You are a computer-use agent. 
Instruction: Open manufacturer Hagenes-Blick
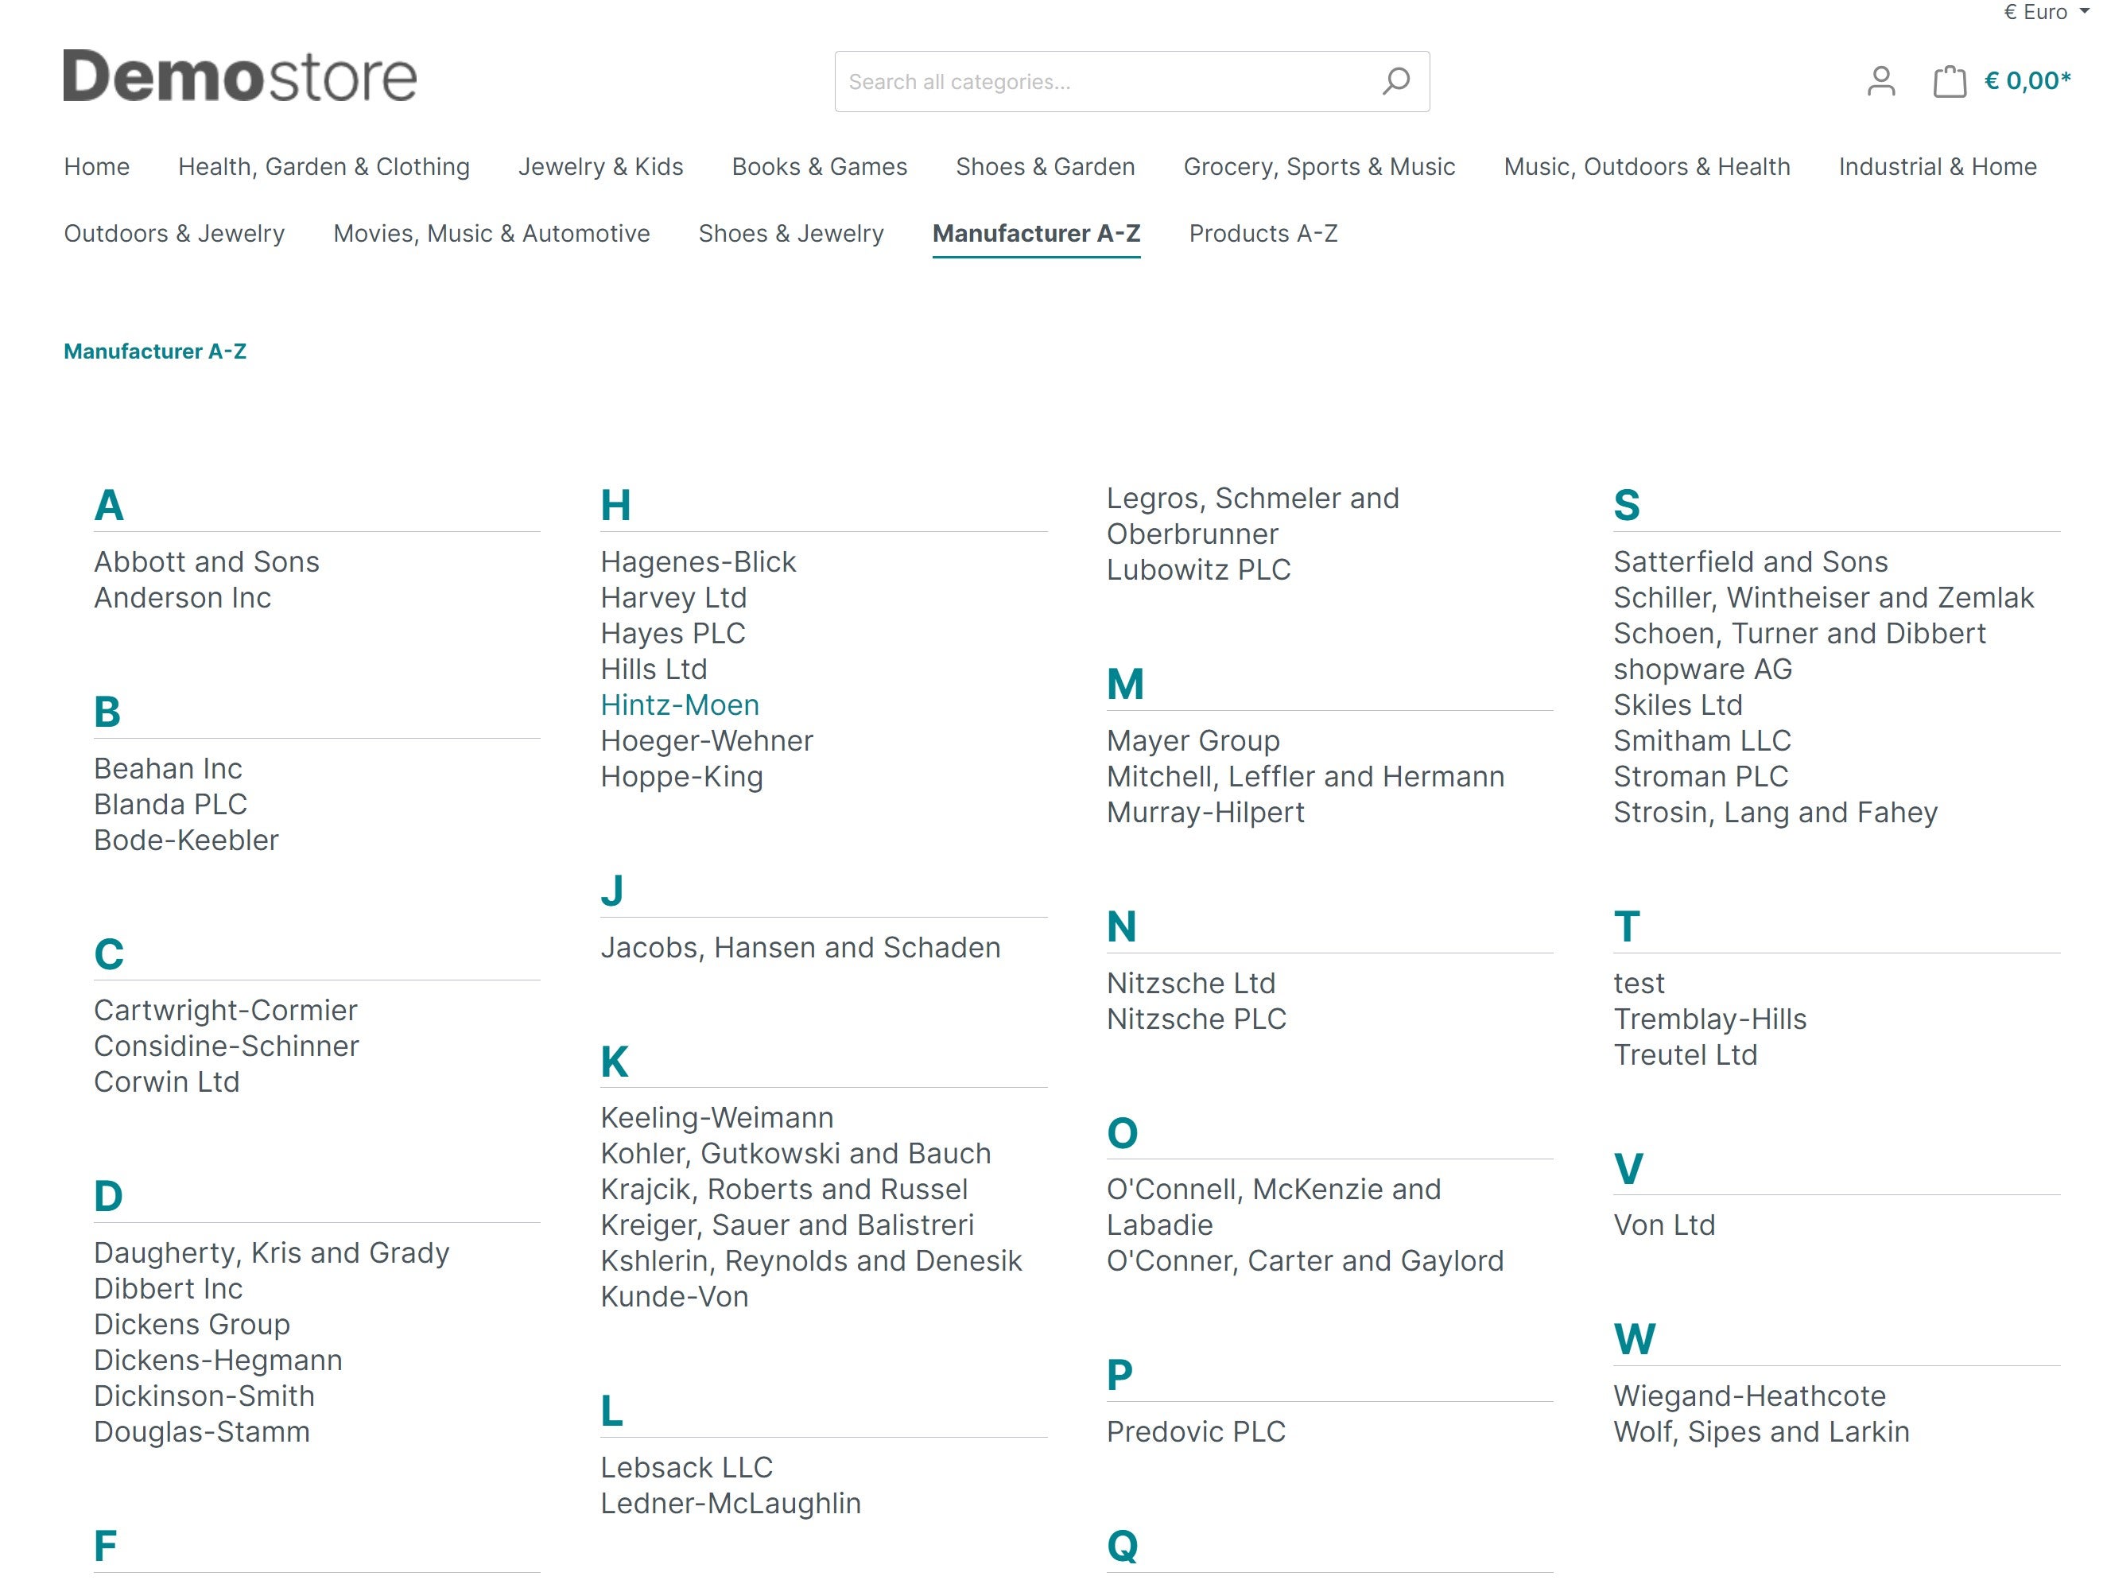click(x=698, y=562)
